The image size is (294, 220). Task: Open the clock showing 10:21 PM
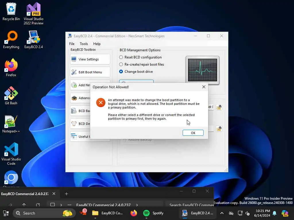262,213
